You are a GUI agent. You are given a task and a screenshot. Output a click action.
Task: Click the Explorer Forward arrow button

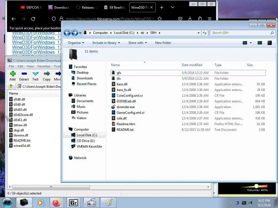[x=75, y=33]
